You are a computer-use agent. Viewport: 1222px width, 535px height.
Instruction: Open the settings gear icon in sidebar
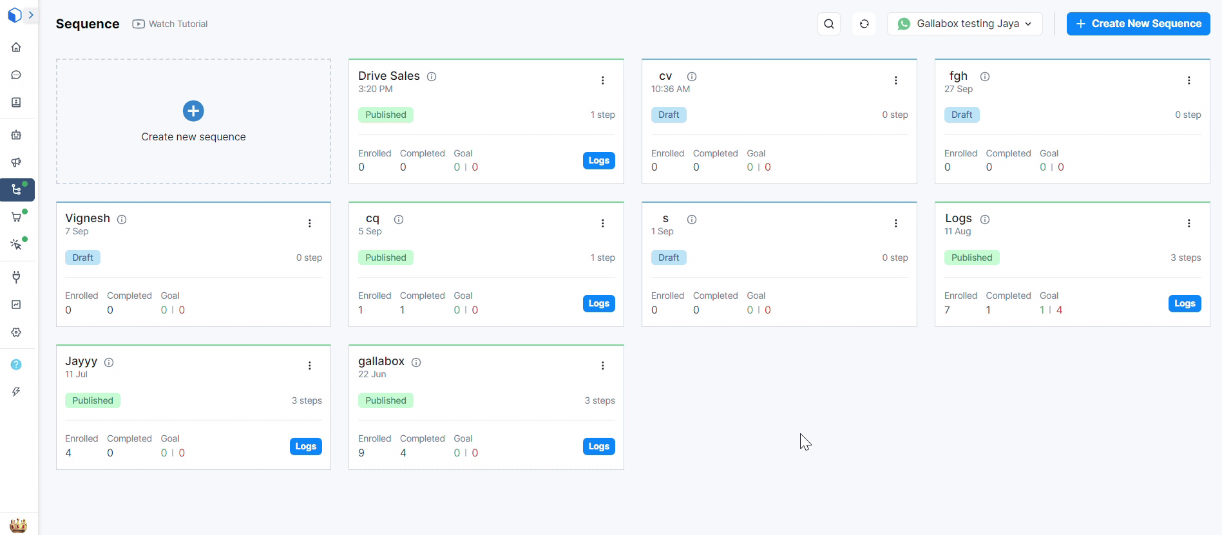[16, 332]
